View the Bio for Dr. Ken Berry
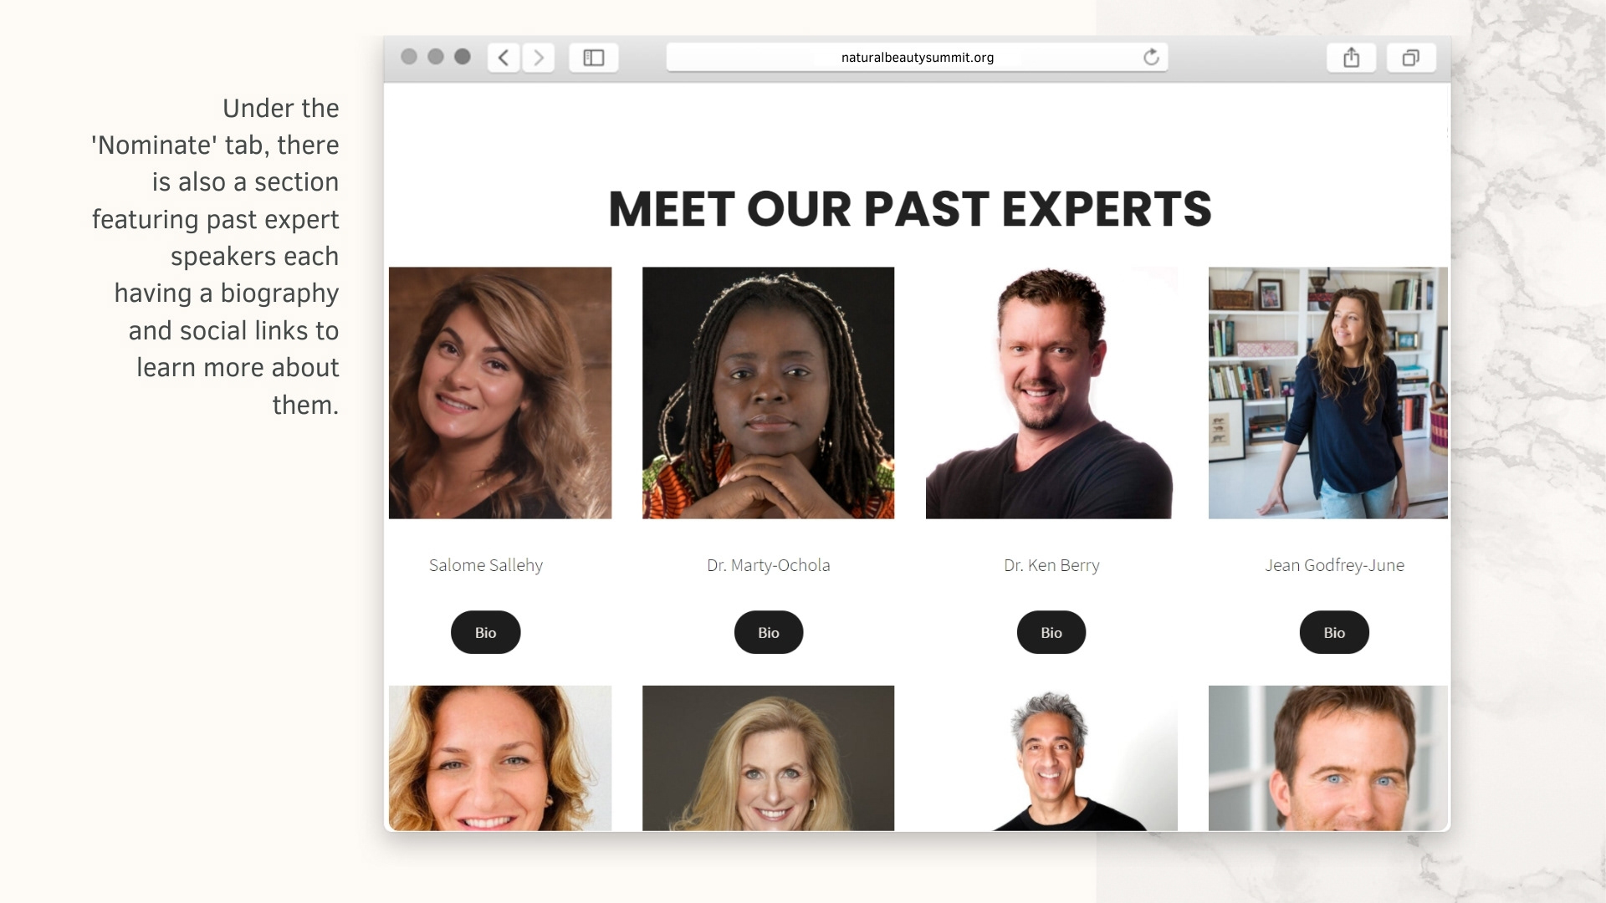 pos(1051,632)
